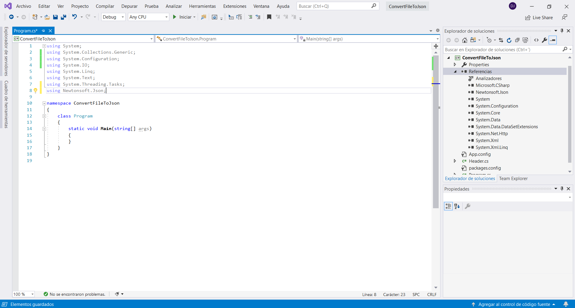The image size is (575, 308).
Task: Open the Debug configuration dropdown
Action: 113,17
